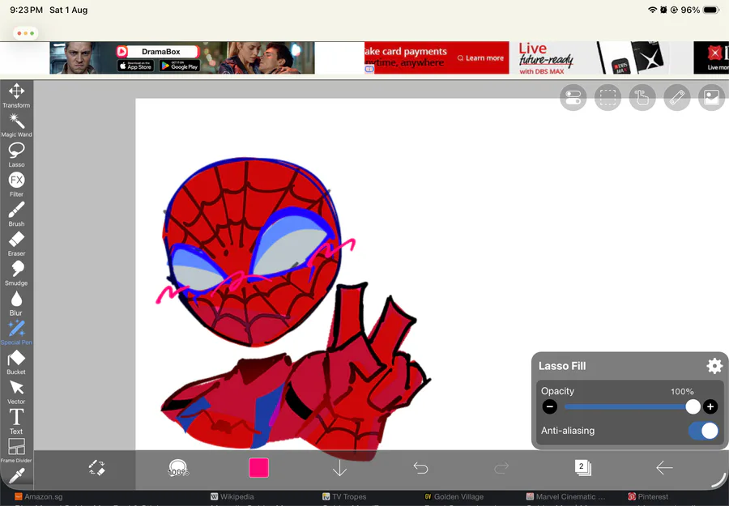Open brush size 100% settings

coord(178,468)
